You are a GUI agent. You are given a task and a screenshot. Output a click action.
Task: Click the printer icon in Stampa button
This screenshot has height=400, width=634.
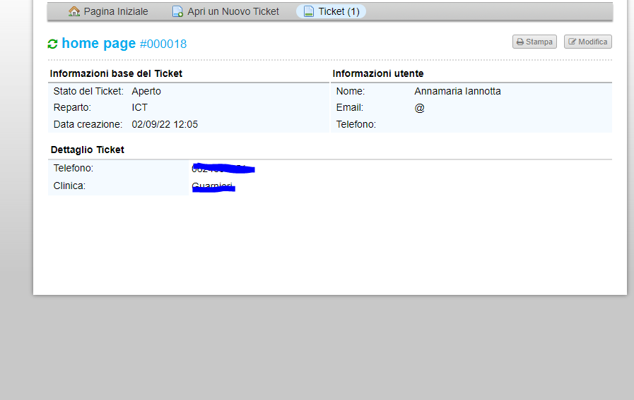click(x=519, y=42)
